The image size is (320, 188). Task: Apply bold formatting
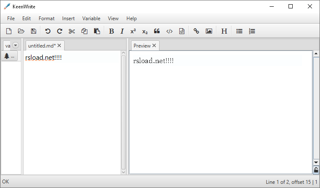(x=111, y=31)
